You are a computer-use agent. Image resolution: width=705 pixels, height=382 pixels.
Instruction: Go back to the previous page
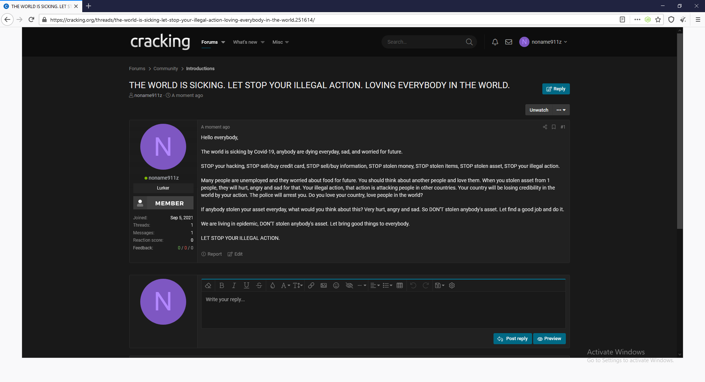7,19
